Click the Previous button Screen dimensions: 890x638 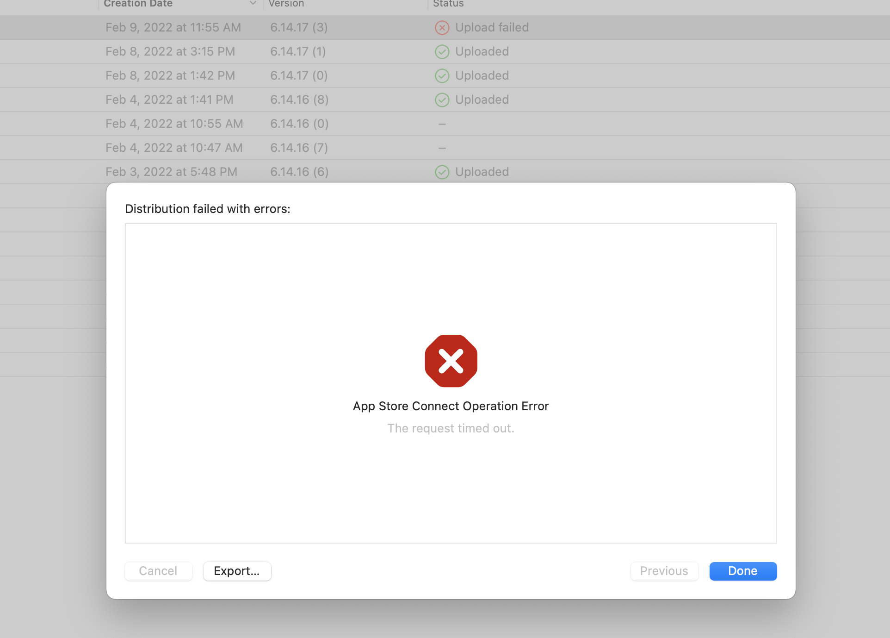point(664,571)
